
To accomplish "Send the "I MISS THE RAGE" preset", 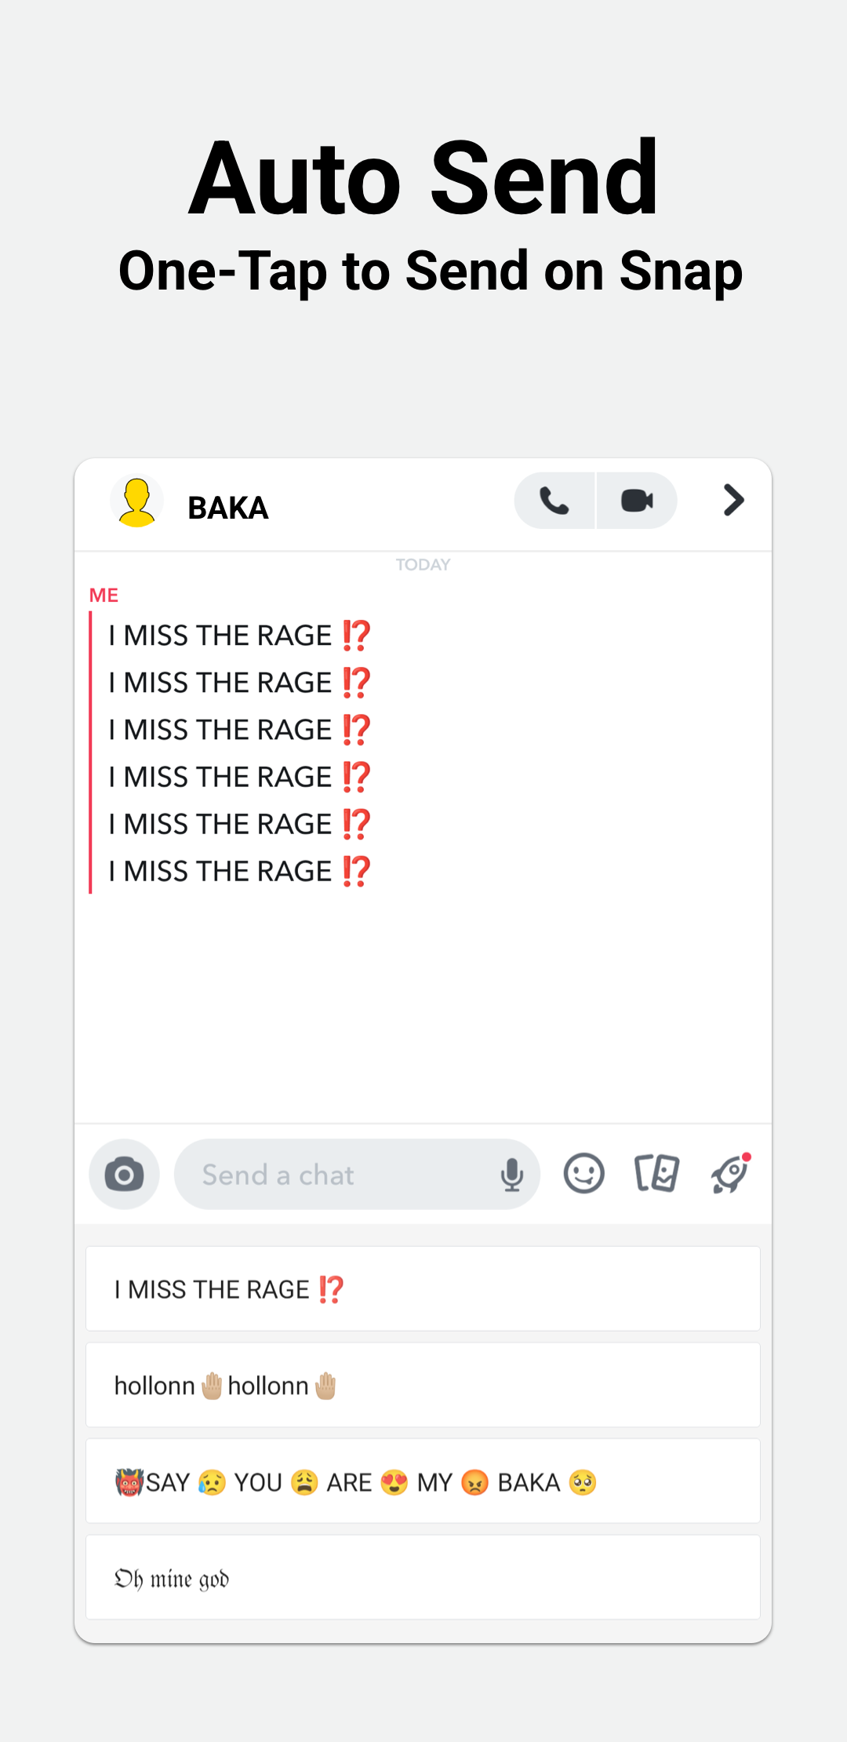I will click(x=423, y=1289).
